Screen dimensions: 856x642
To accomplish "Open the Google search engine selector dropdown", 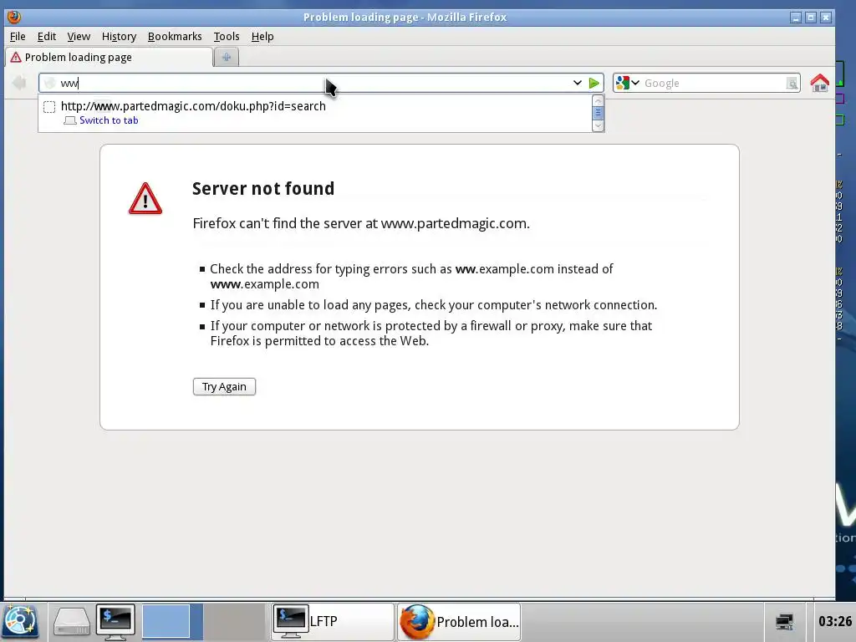I will click(627, 83).
